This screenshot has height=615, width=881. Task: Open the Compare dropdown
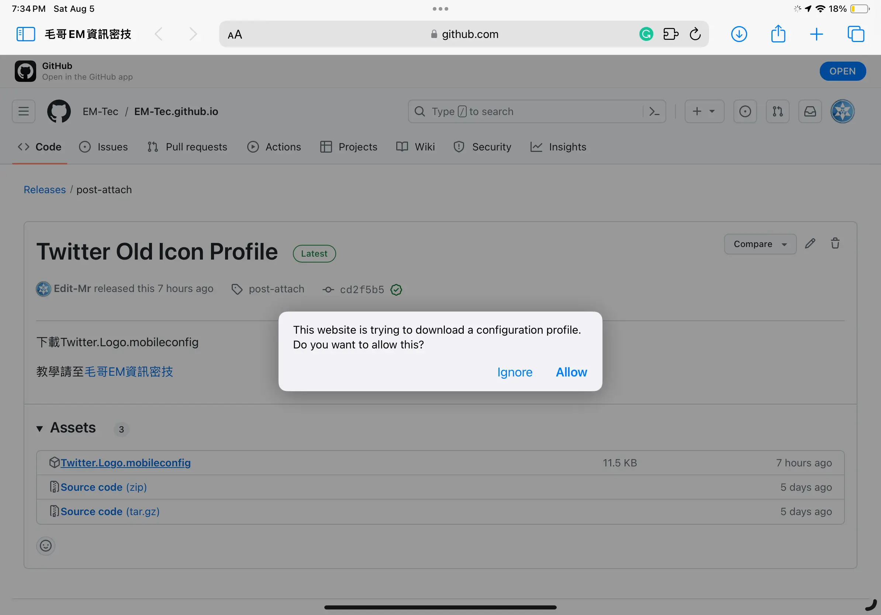click(x=760, y=244)
